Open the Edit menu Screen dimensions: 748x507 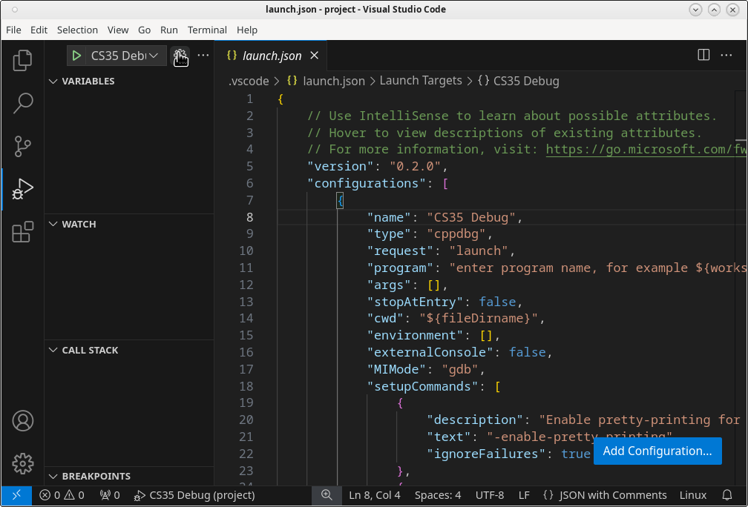(x=39, y=30)
